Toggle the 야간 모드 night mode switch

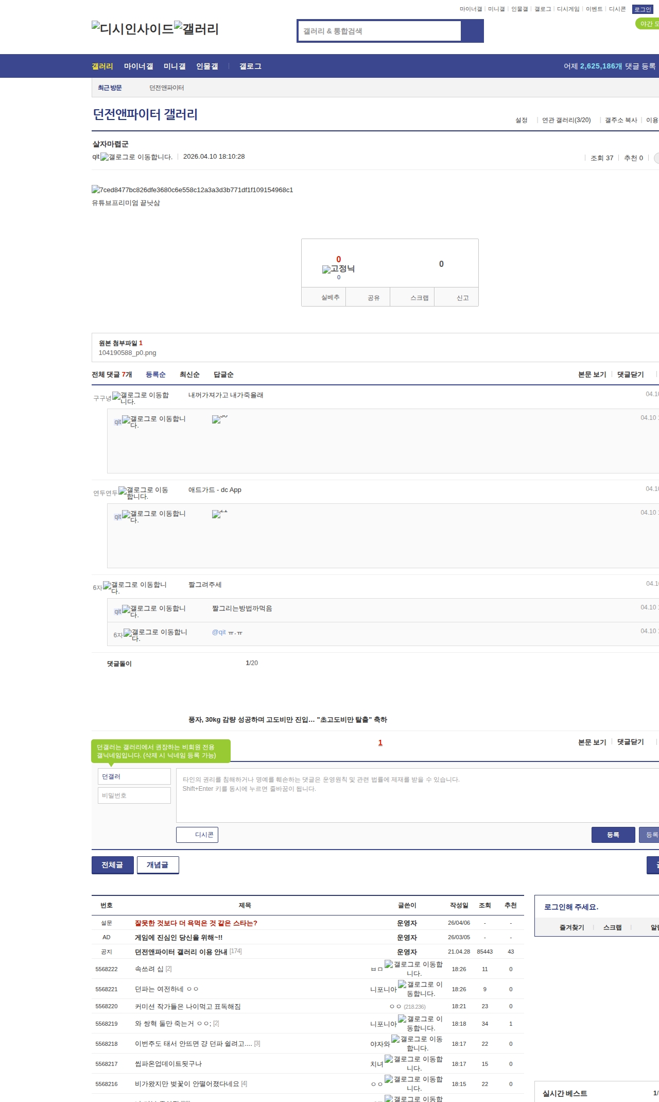point(647,24)
